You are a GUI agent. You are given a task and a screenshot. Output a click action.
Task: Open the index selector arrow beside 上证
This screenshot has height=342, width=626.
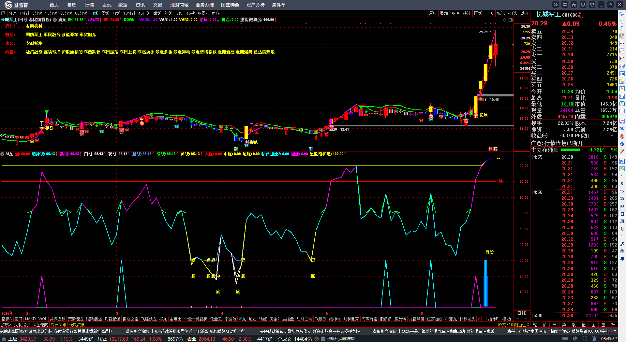[x=4, y=339]
